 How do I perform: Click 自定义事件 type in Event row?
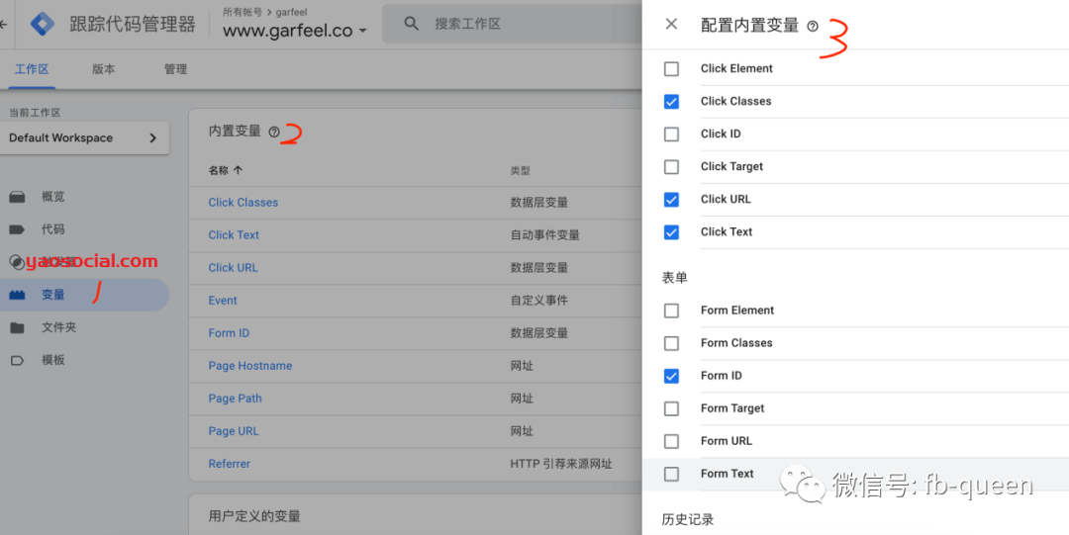pyautogui.click(x=539, y=301)
